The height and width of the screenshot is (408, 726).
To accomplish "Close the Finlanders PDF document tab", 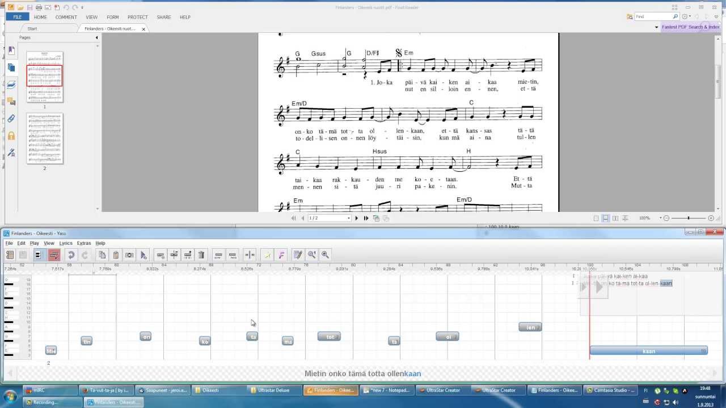I will click(x=143, y=29).
